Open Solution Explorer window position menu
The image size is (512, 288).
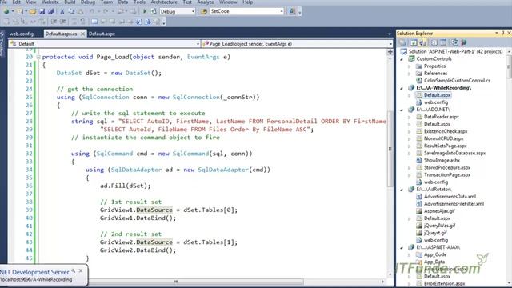(x=496, y=33)
